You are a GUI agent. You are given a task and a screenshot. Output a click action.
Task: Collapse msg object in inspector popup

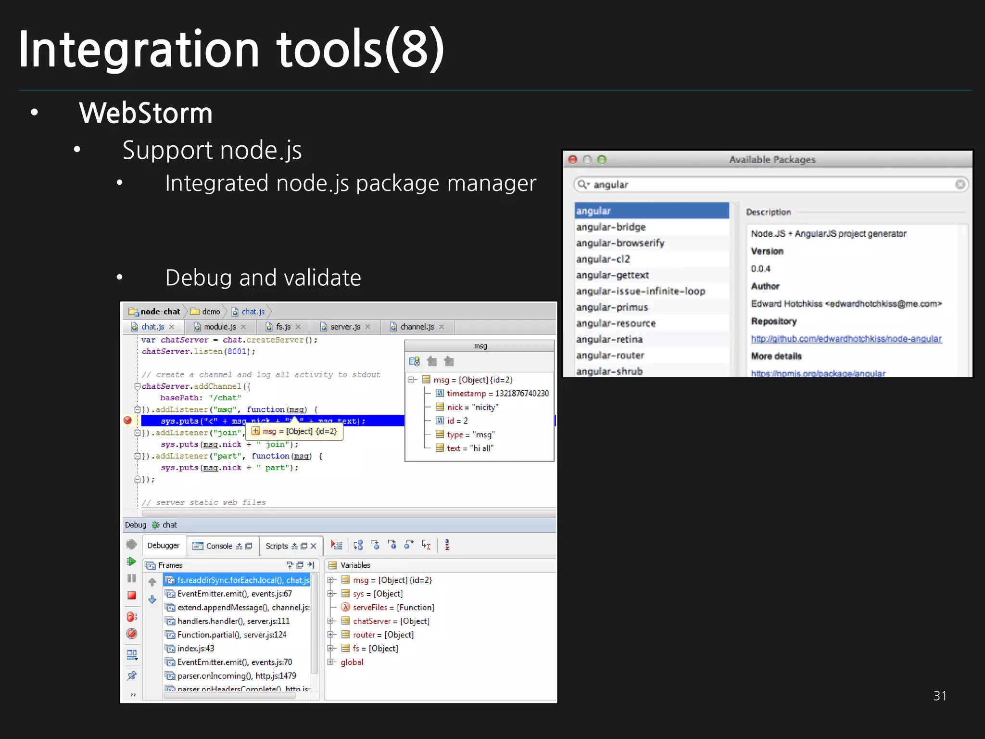(x=412, y=380)
